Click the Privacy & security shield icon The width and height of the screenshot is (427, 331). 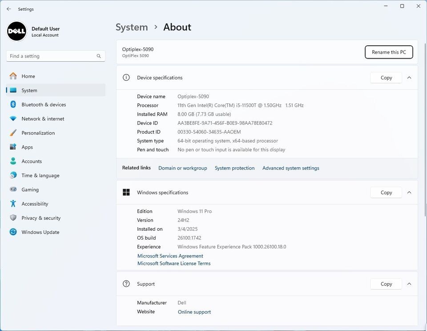[x=13, y=218]
